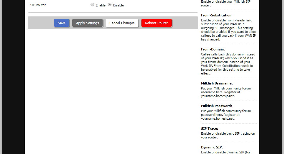
Task: Click the SIP Trace help heading
Action: tap(209, 128)
